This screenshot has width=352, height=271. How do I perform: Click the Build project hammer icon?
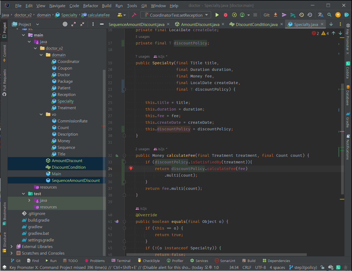[x=134, y=15]
